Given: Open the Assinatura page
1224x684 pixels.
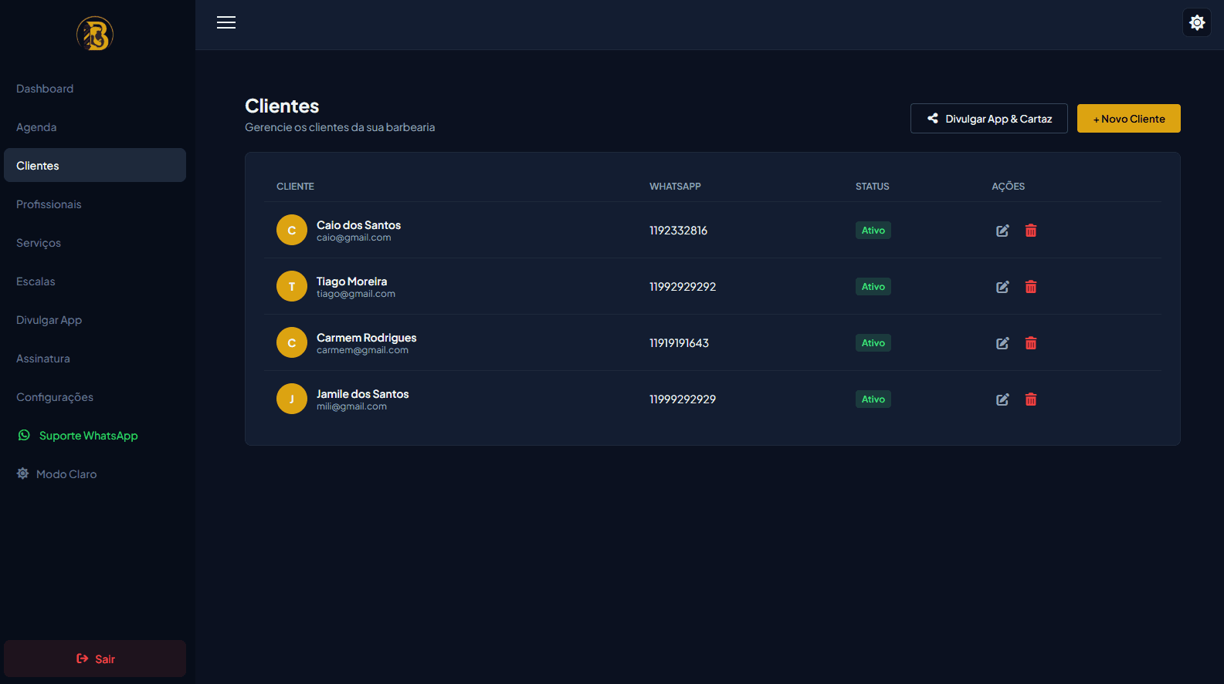Looking at the screenshot, I should tap(95, 359).
